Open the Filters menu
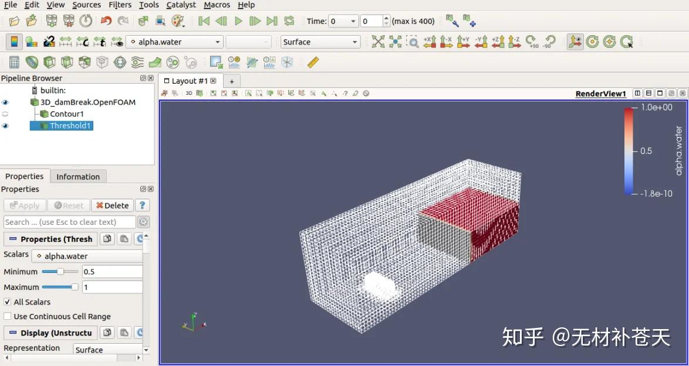The image size is (689, 366). pyautogui.click(x=120, y=5)
